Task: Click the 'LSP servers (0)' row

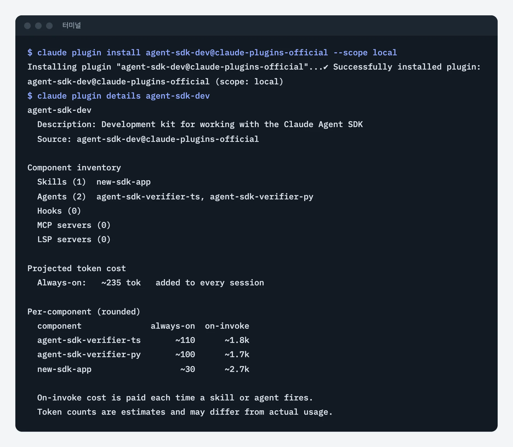Action: 74,239
